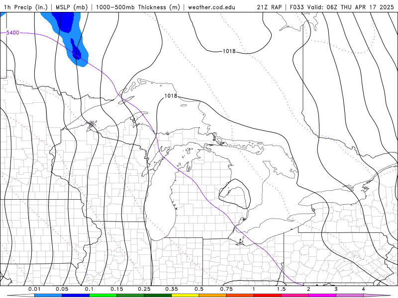Viewport: 398px width, 298px height.
Task: Open the weather.cod.edu text in header
Action: point(211,7)
